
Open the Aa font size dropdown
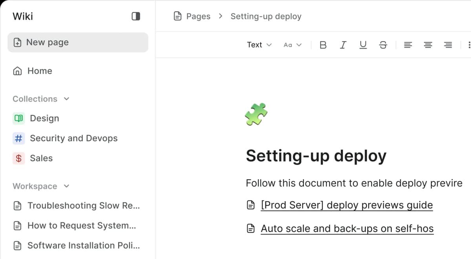pyautogui.click(x=292, y=44)
